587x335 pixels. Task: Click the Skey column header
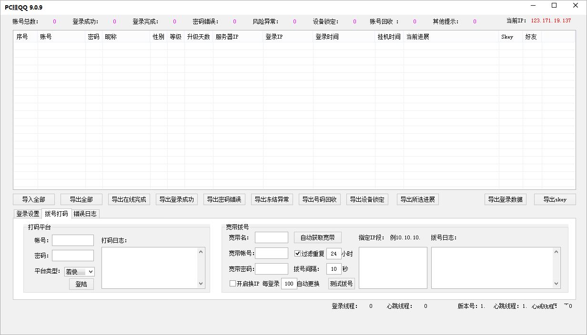point(511,37)
